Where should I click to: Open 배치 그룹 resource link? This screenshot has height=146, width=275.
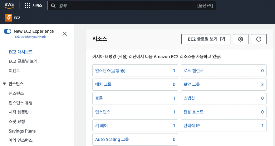click(103, 84)
